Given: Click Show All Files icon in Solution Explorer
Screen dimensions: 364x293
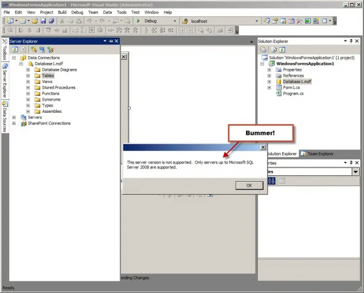Looking at the screenshot, I should (274, 49).
